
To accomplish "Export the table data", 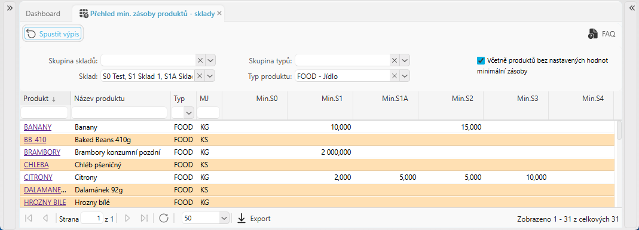I will pos(254,219).
